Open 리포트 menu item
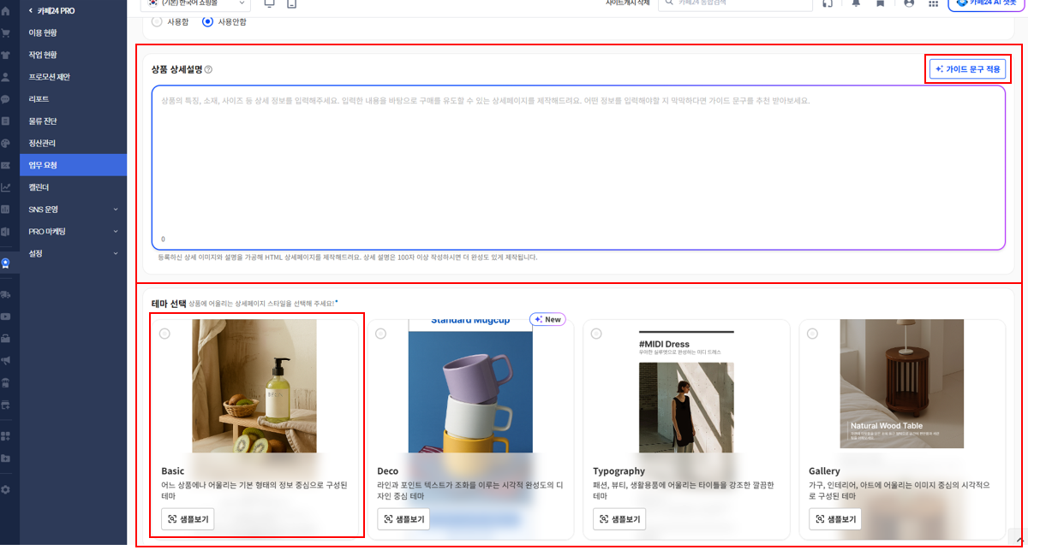The width and height of the screenshot is (1046, 550). (73, 99)
